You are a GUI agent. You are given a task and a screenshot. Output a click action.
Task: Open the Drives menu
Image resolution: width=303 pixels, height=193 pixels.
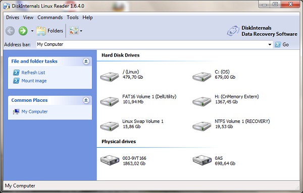pos(13,17)
